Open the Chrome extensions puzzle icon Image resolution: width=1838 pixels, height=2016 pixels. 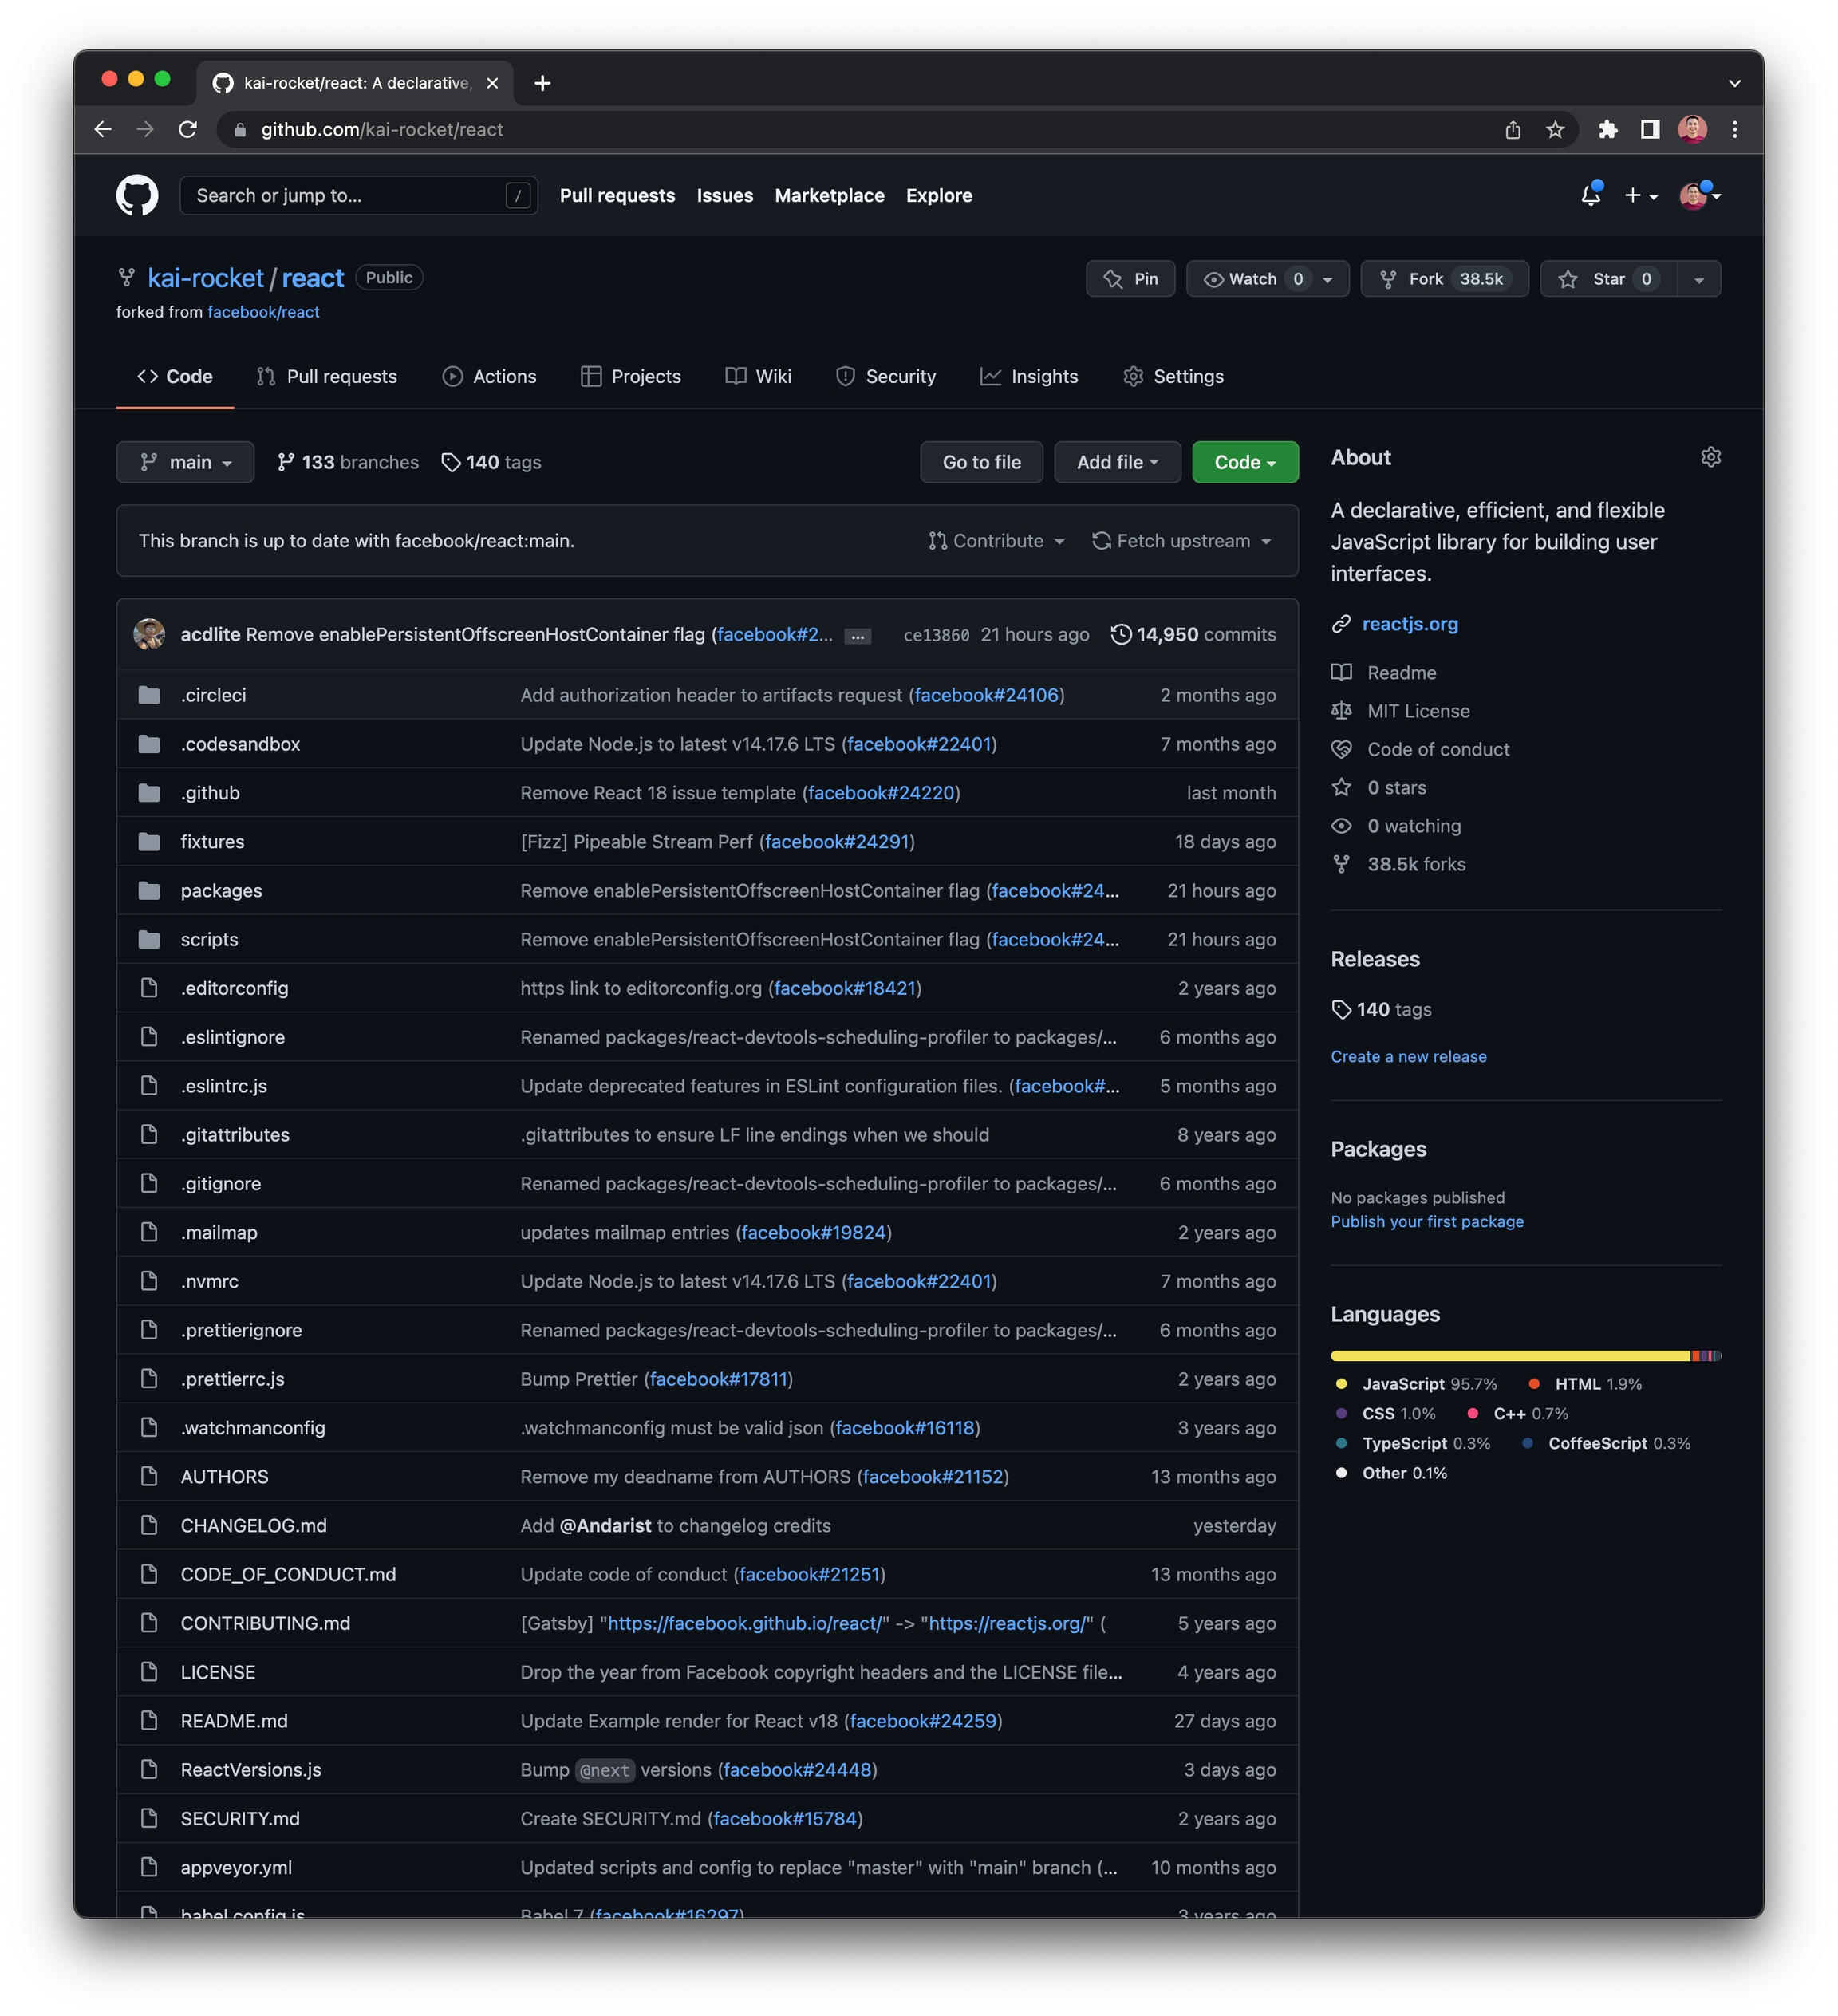point(1607,130)
